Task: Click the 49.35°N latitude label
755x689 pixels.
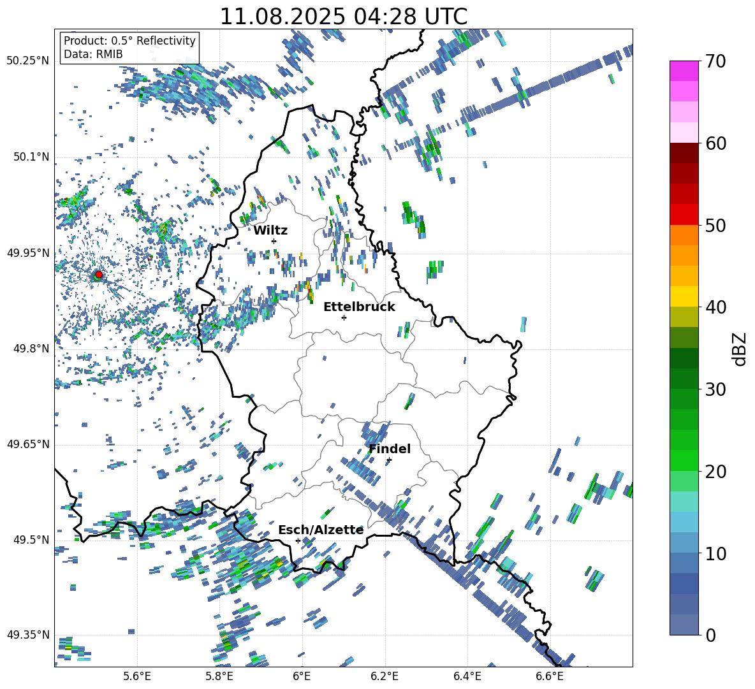Action: (29, 635)
